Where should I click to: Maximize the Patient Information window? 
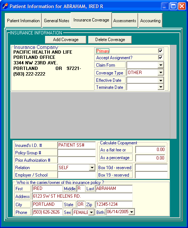pos(173,6)
